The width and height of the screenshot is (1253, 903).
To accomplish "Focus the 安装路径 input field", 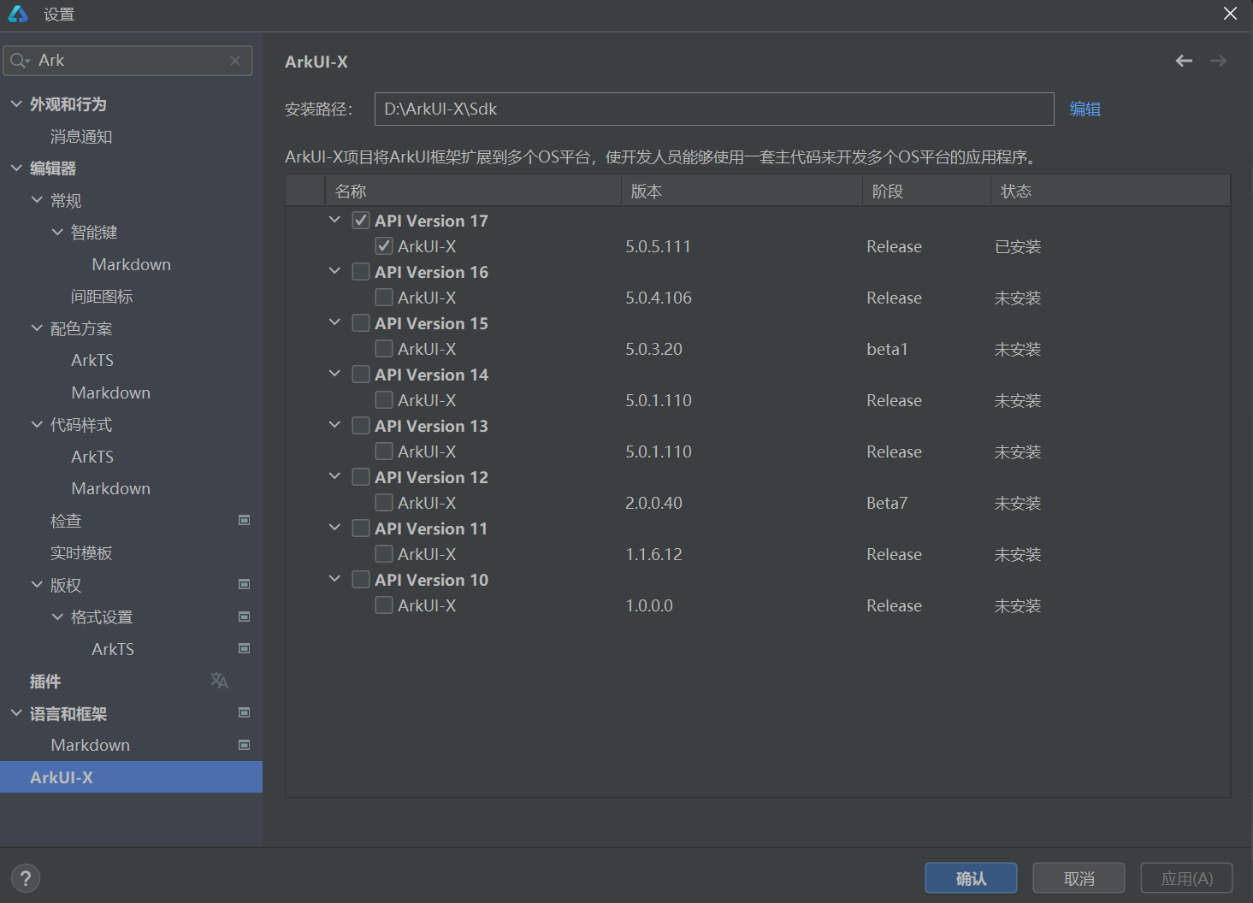I will (x=714, y=109).
